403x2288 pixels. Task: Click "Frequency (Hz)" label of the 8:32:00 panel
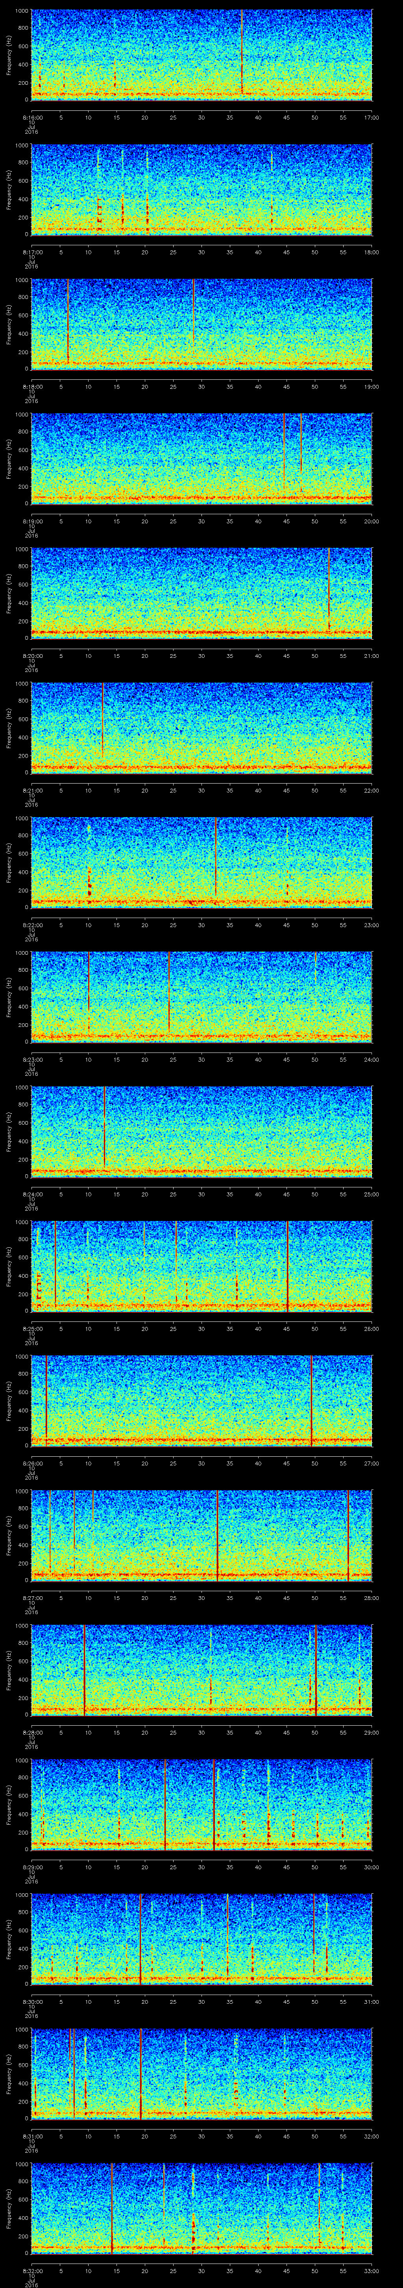click(9, 2210)
